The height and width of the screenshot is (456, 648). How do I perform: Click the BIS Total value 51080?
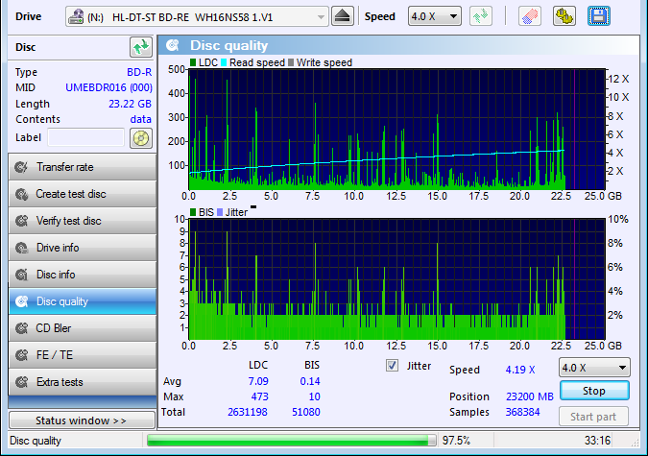[x=306, y=412]
